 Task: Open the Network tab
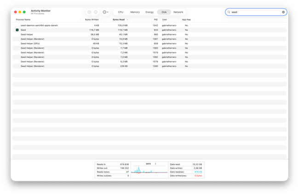(178, 12)
